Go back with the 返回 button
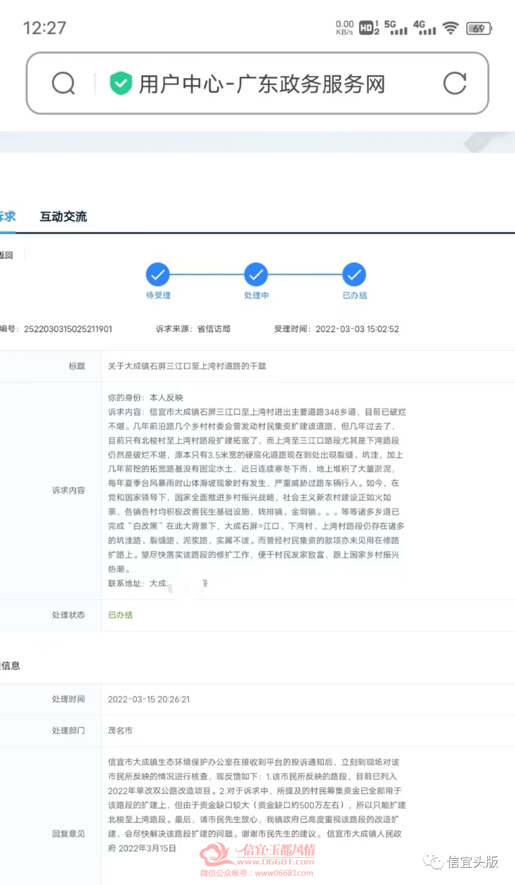Screen dimensions: 515x885 (x=6, y=256)
